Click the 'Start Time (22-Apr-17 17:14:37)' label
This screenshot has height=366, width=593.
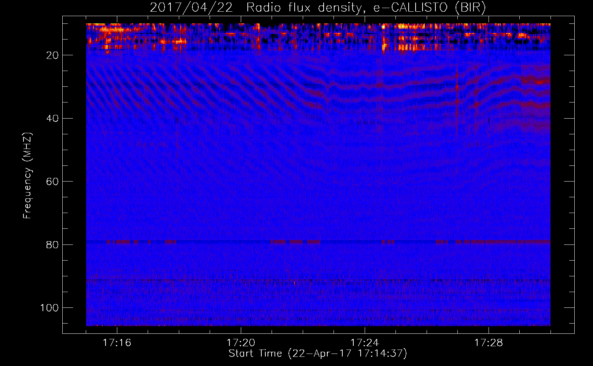(318, 354)
